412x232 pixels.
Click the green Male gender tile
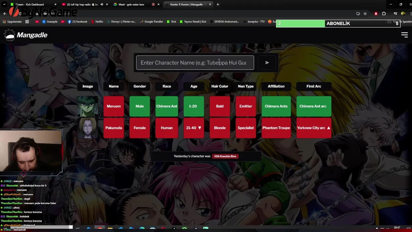[140, 106]
